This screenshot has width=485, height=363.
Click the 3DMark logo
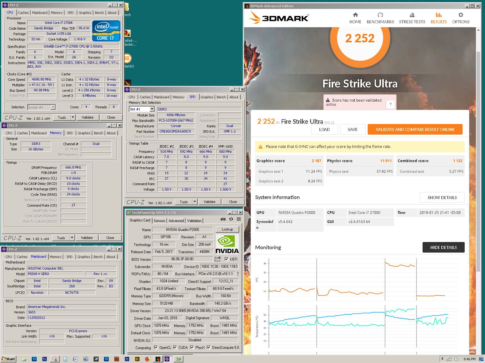click(279, 18)
